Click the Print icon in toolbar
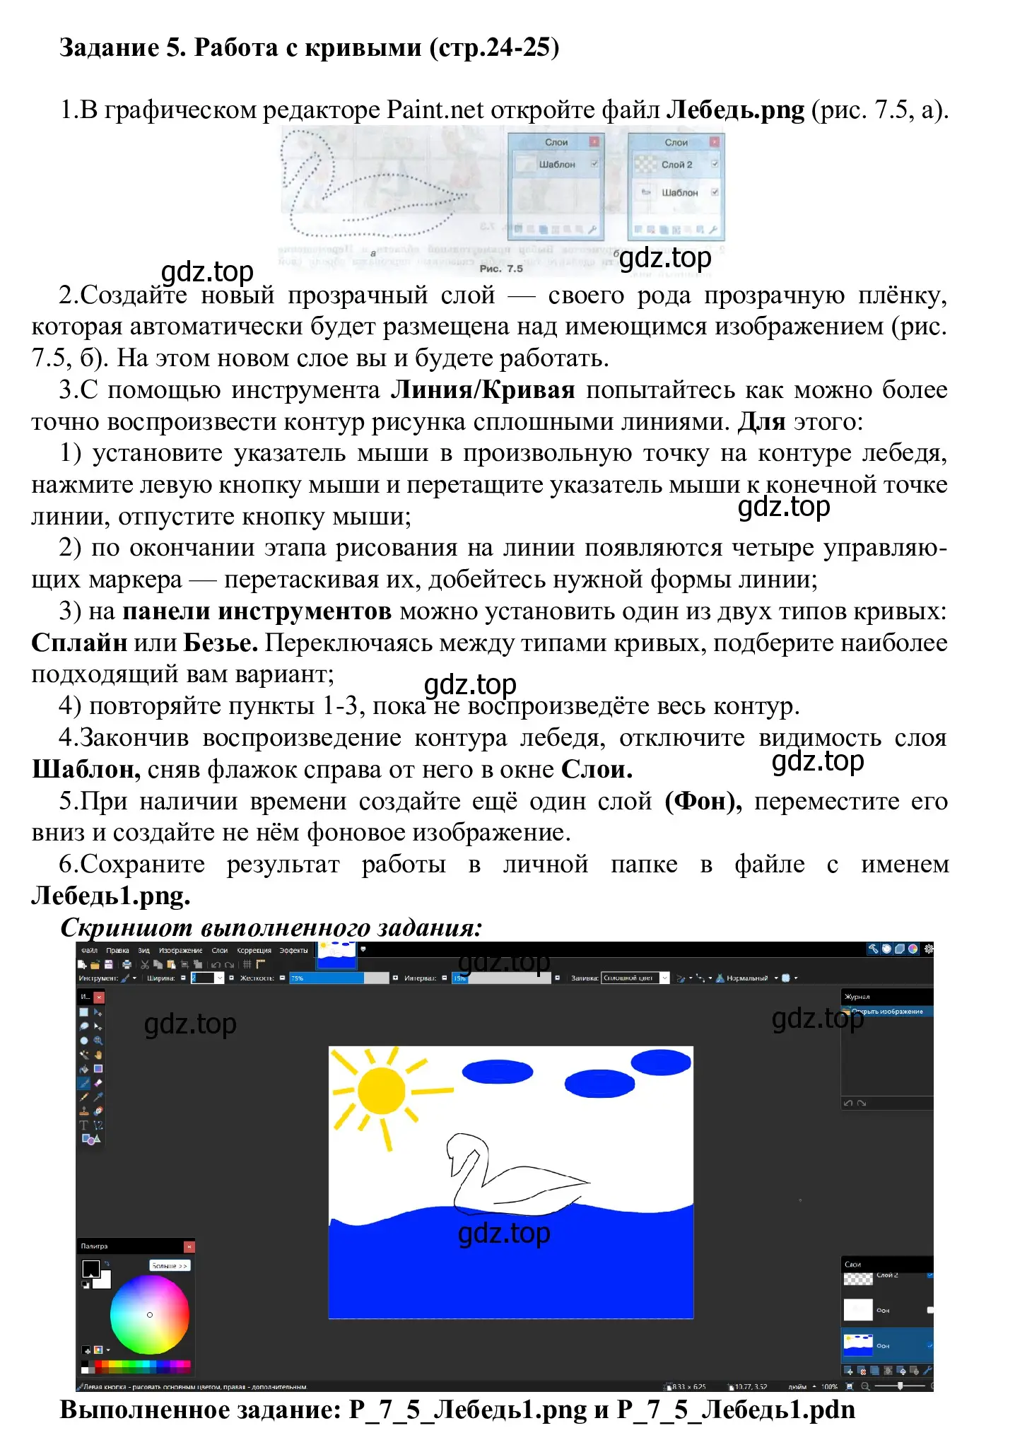This screenshot has width=1015, height=1440. tap(127, 964)
